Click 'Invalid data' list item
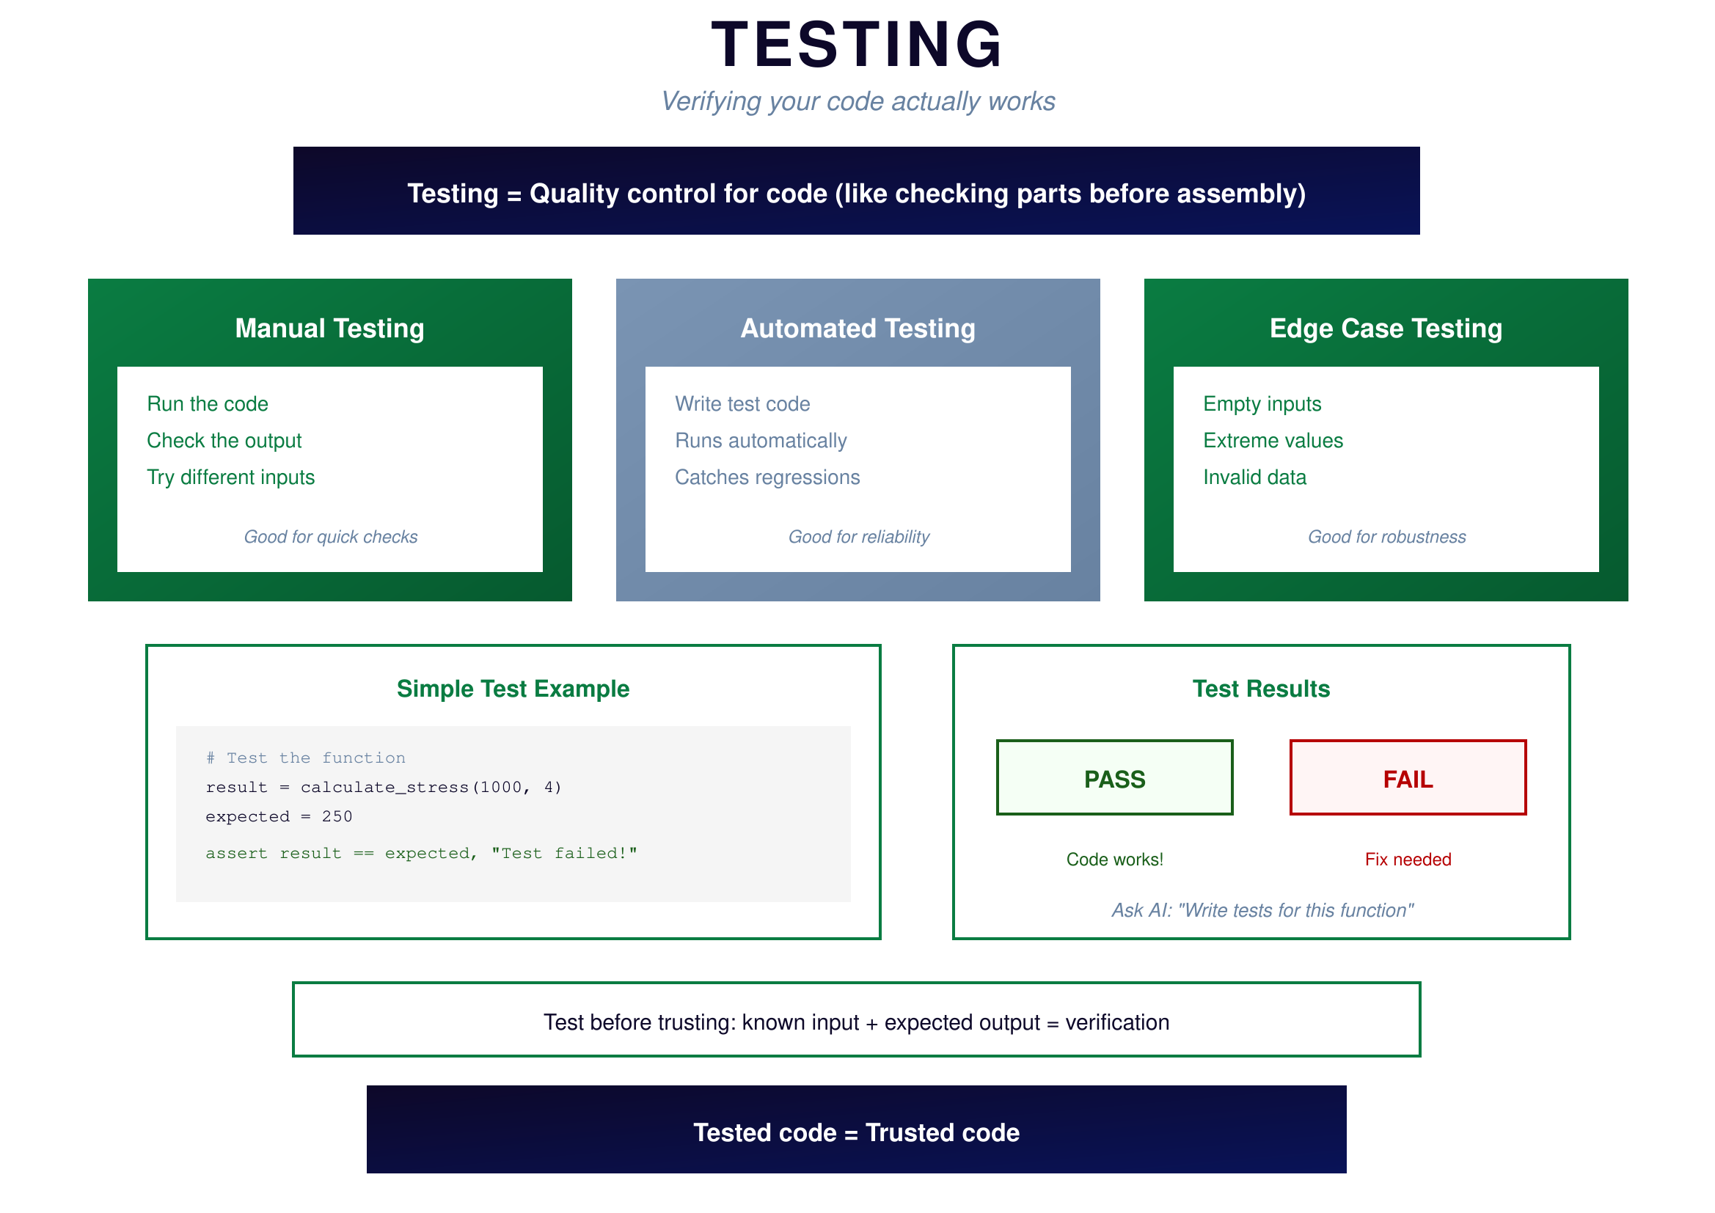Viewport: 1715px width, 1213px height. pyautogui.click(x=1254, y=477)
